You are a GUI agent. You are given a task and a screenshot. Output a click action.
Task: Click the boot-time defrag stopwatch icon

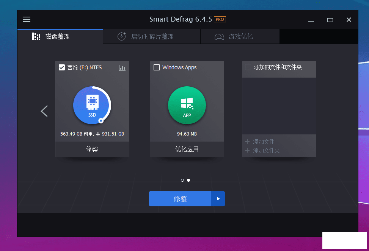tap(121, 37)
